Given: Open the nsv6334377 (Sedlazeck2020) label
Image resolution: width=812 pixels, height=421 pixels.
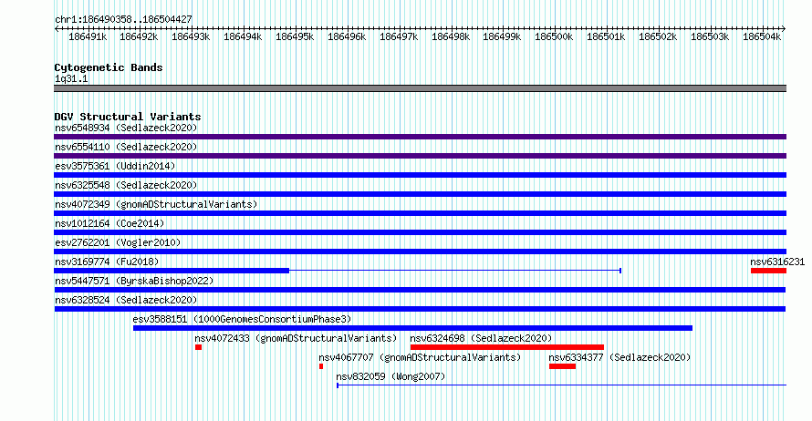Looking at the screenshot, I should point(619,357).
